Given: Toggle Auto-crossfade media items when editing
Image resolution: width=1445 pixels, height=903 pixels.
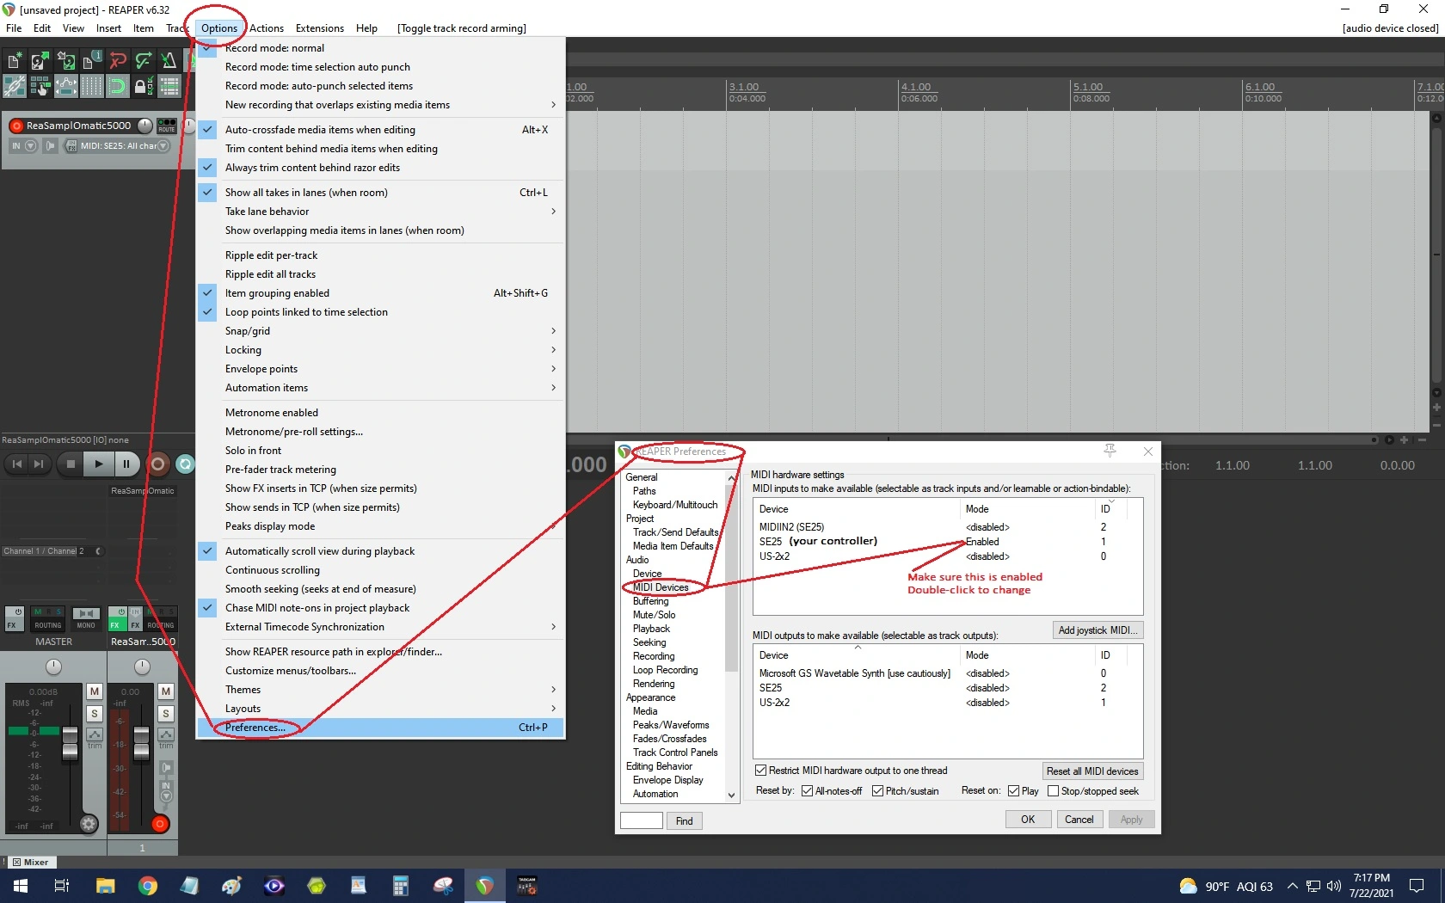Looking at the screenshot, I should (380, 130).
